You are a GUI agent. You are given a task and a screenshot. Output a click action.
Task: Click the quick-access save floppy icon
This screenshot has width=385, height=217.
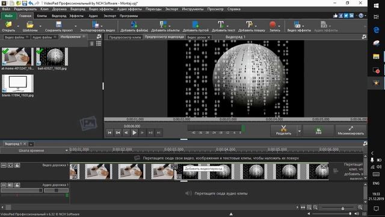point(25,3)
